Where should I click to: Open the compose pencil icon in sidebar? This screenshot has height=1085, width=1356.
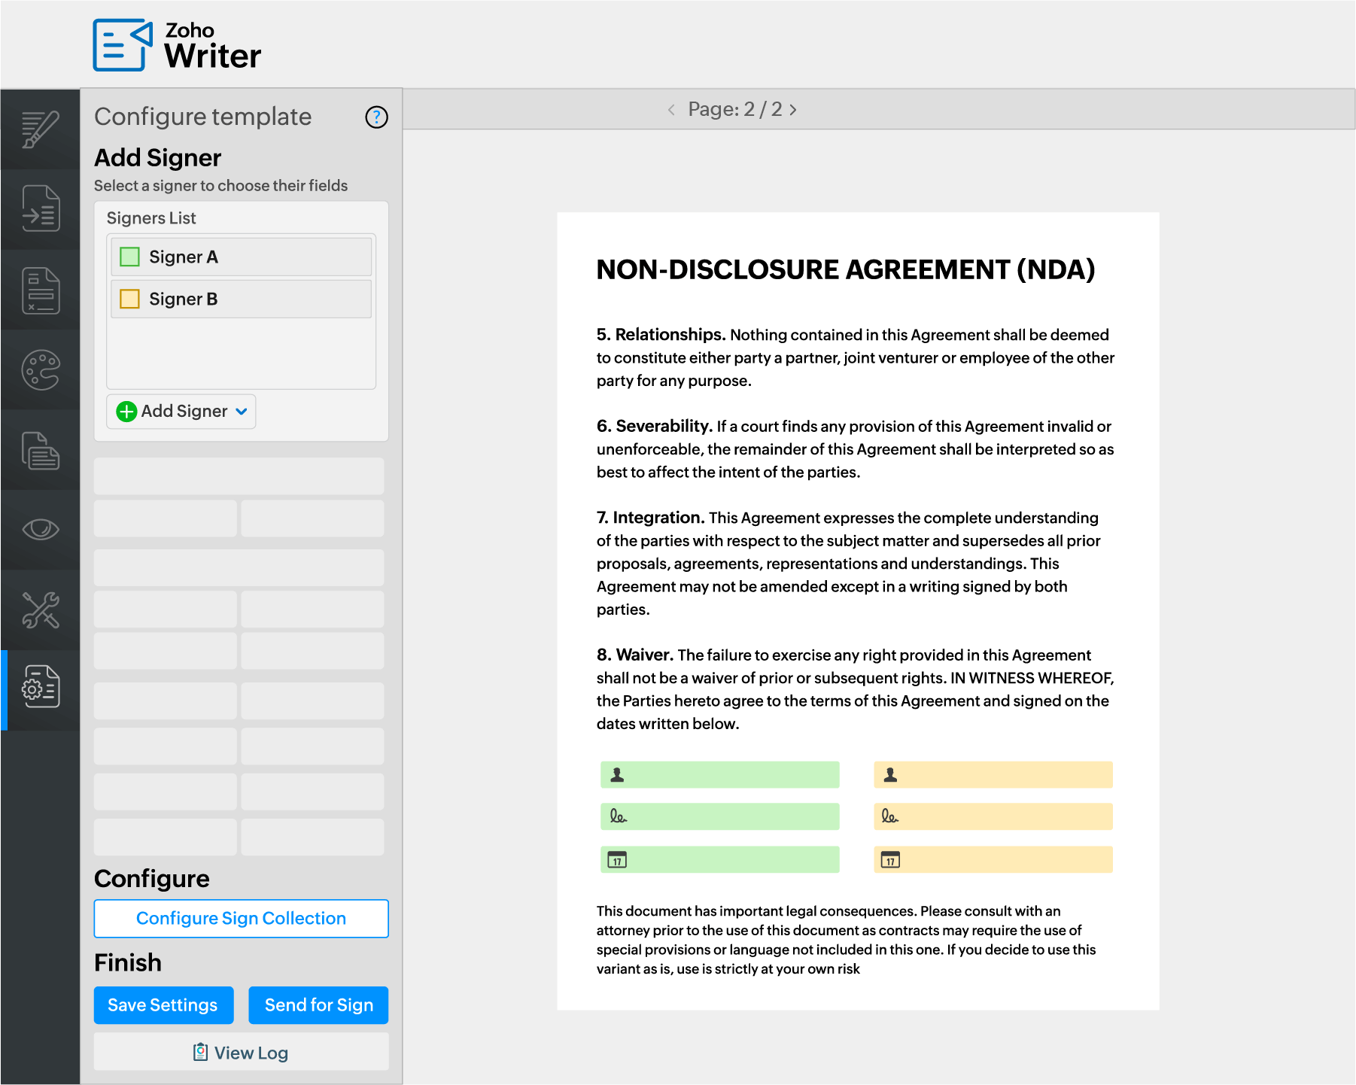[x=40, y=129]
